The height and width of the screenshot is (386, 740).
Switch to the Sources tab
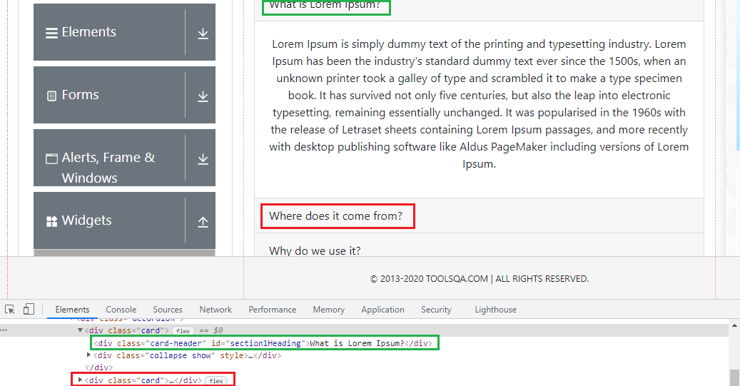168,310
